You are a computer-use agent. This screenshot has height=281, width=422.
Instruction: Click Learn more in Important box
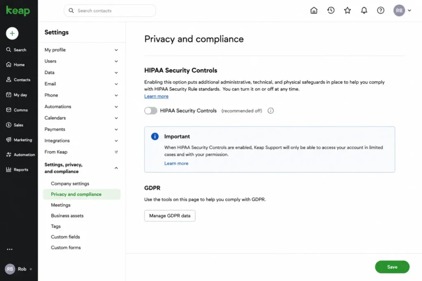tap(176, 163)
